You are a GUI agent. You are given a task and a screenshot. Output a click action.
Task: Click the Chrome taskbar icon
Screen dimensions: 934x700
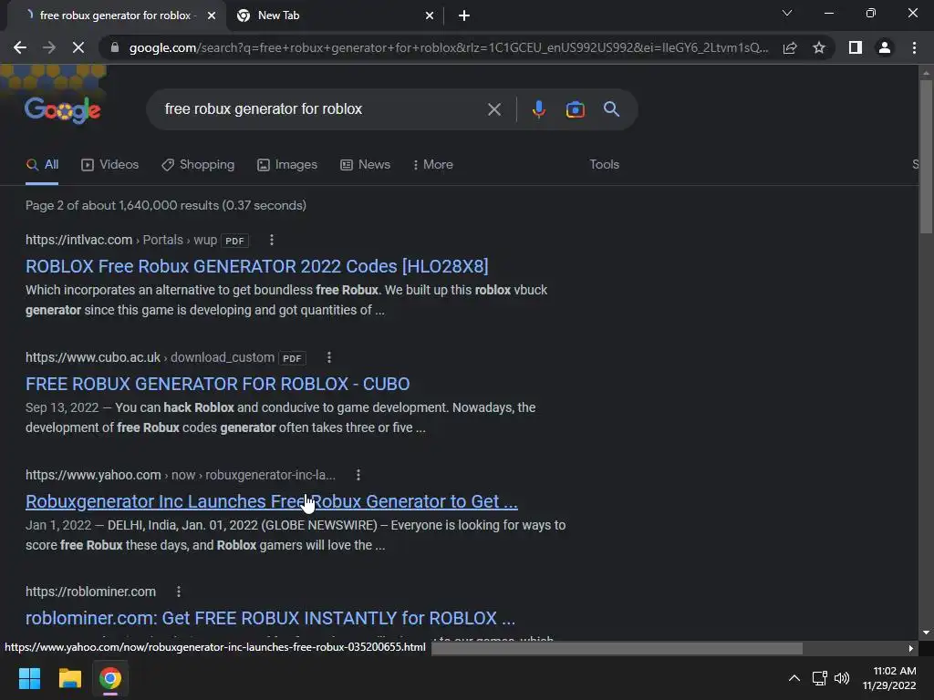click(110, 678)
